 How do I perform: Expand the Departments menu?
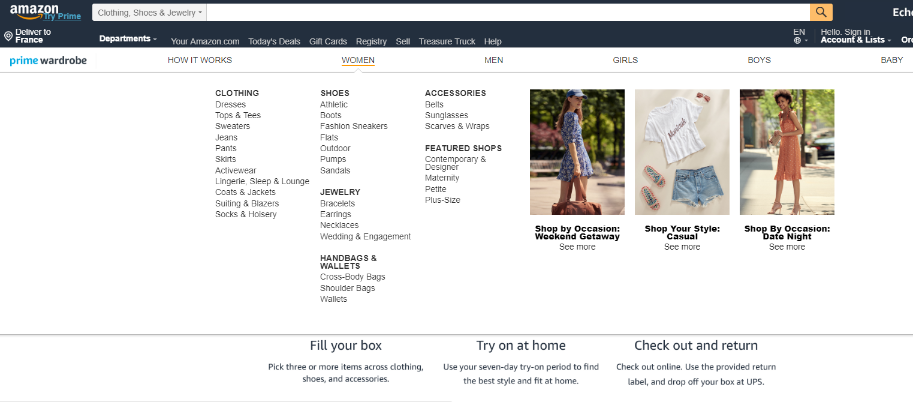coord(128,38)
